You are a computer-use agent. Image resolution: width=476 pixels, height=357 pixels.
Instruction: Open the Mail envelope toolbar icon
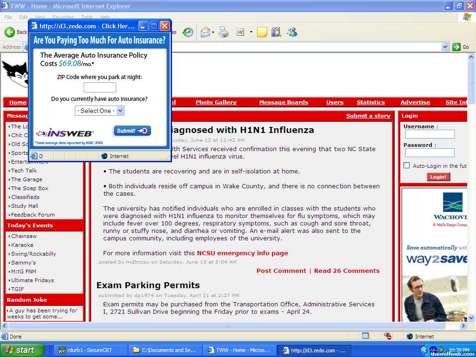click(x=205, y=32)
